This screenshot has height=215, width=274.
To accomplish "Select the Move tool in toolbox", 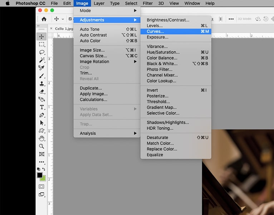I will [x=41, y=36].
